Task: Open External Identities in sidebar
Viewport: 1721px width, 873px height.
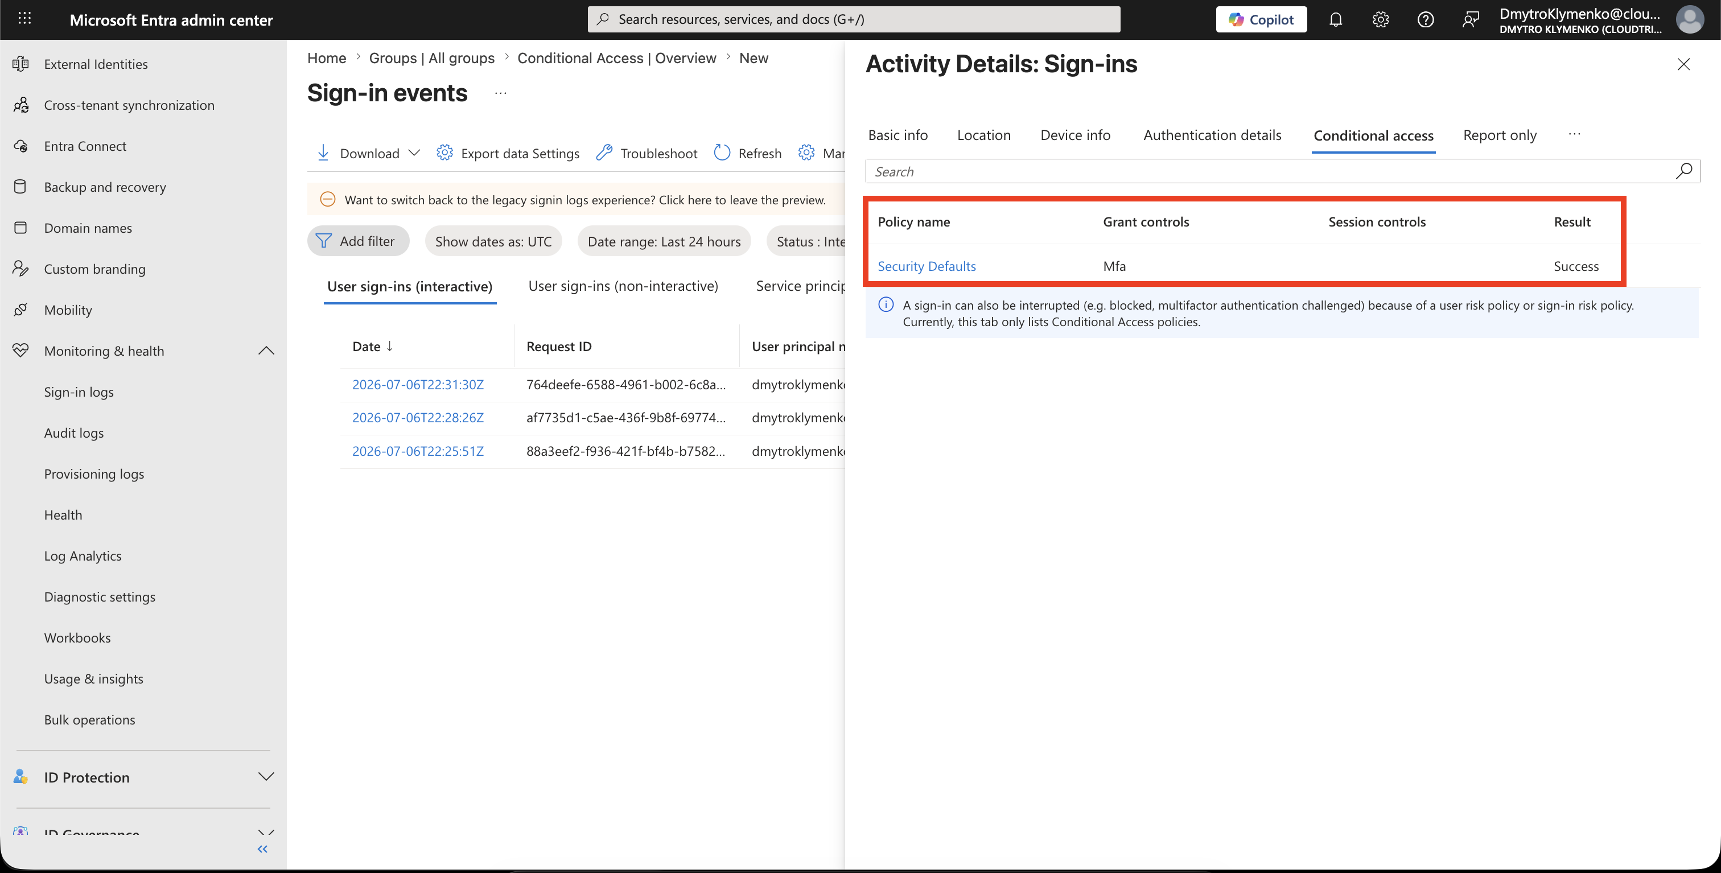Action: point(96,64)
